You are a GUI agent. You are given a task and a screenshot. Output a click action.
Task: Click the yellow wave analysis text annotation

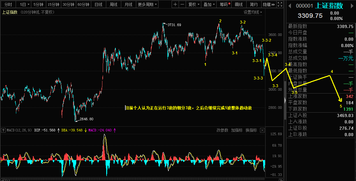point(189,108)
